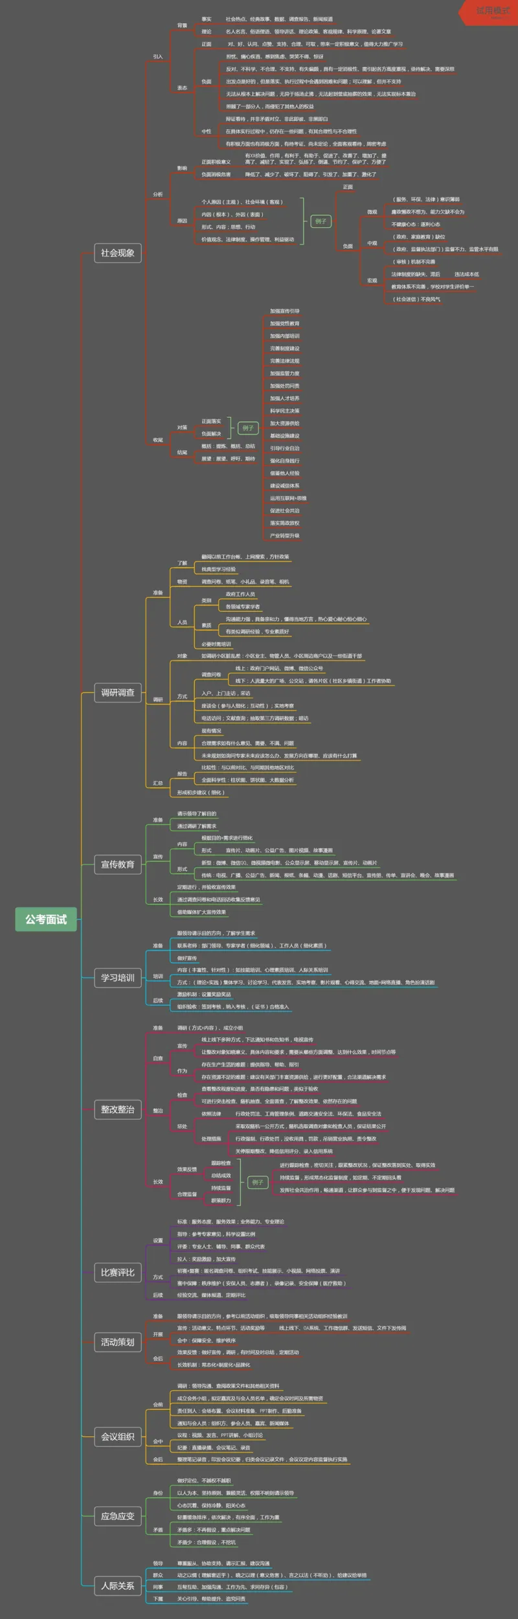Select the root node 公考面试
Viewport: 518px width, 1619px height.
coord(46,920)
